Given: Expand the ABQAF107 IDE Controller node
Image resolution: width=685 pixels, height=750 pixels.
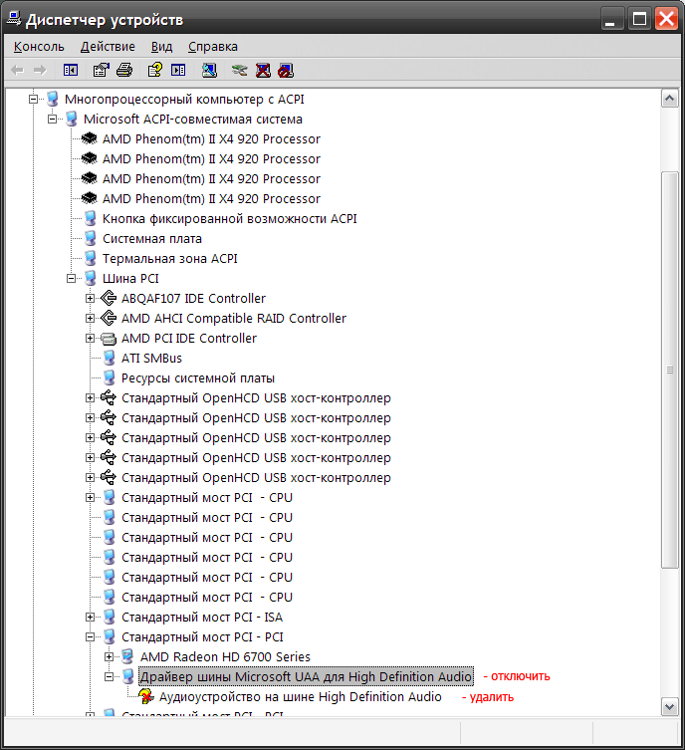Looking at the screenshot, I should click(91, 299).
